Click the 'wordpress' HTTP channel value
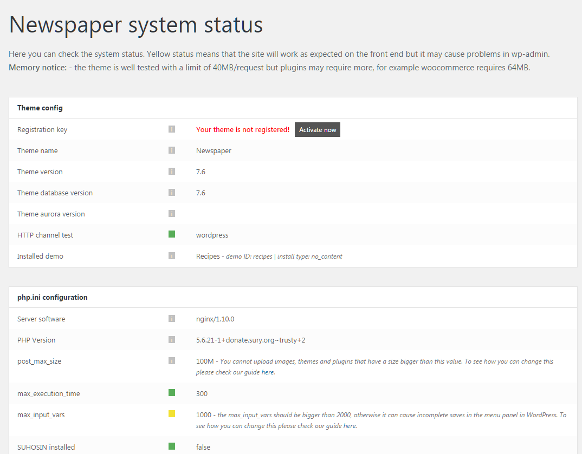582x454 pixels. pyautogui.click(x=212, y=235)
